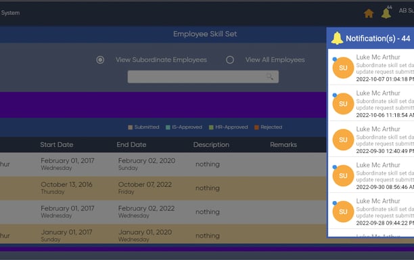Viewport: 414px width, 260px height.
Task: Click the Description column header
Action: pos(211,144)
